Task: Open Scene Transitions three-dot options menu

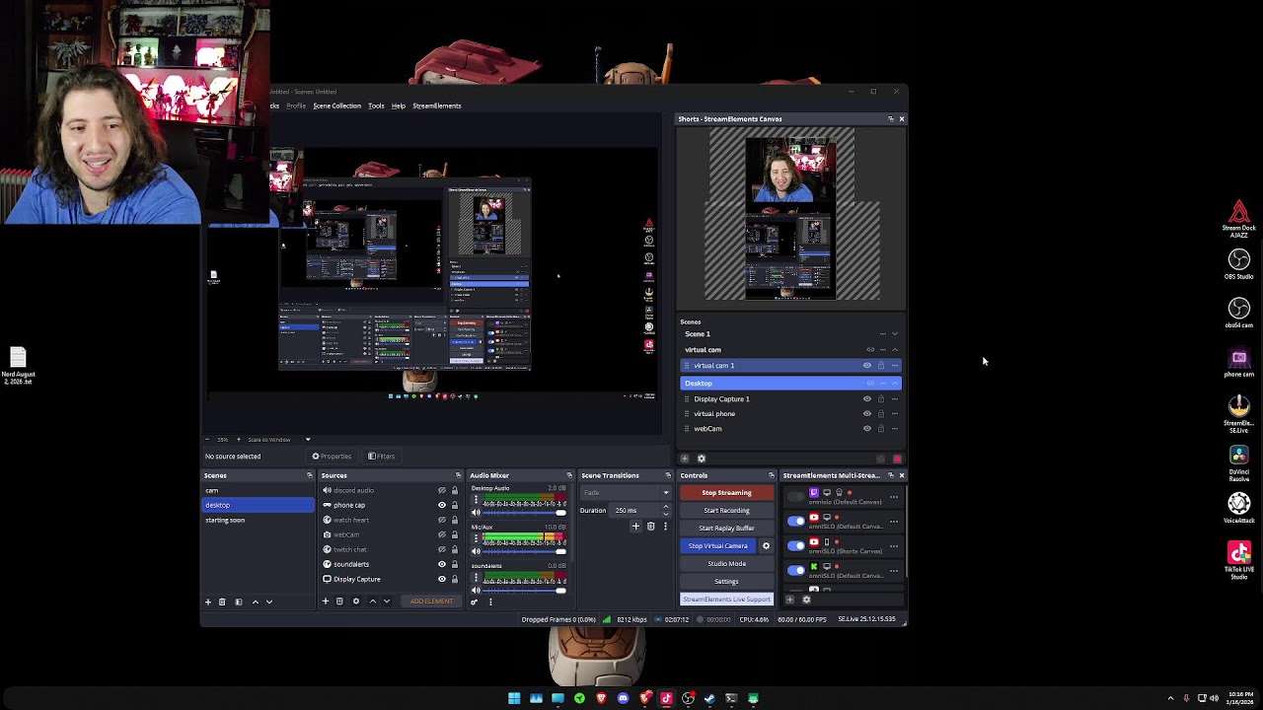Action: tap(666, 527)
